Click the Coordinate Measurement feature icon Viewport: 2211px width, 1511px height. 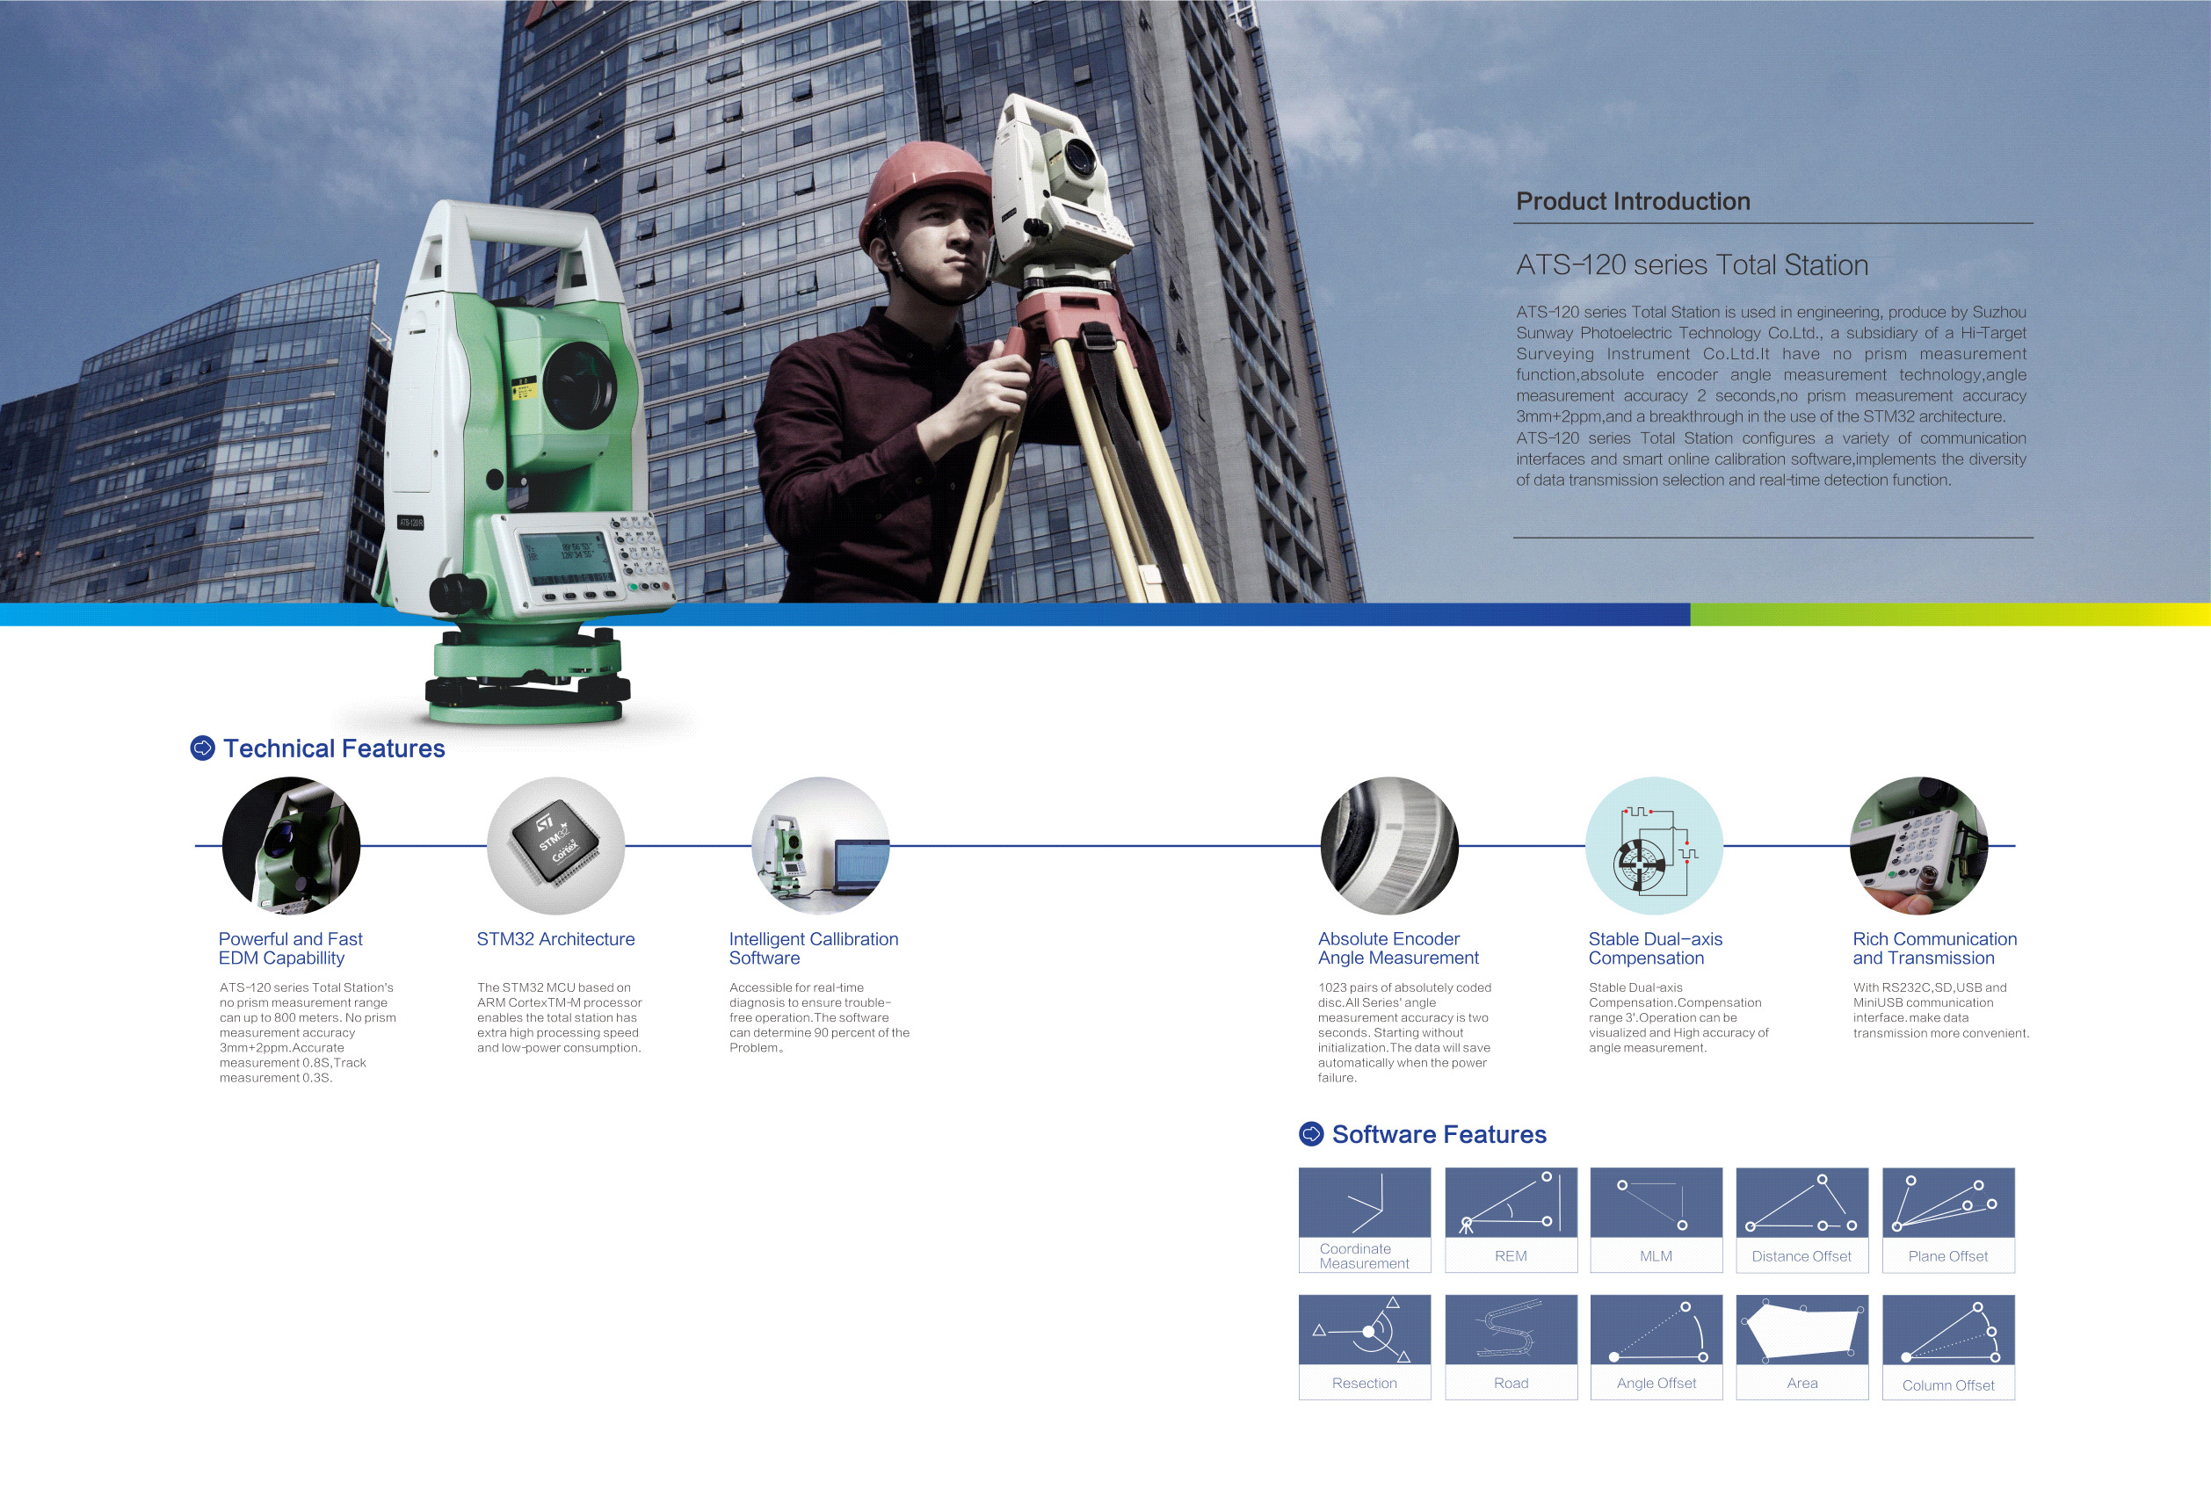(1364, 1203)
